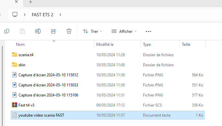Viewport: 222px width, 126px height.
Task: Sort by the Type column header
Action: tap(147, 44)
